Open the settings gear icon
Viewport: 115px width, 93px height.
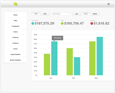(108, 4)
